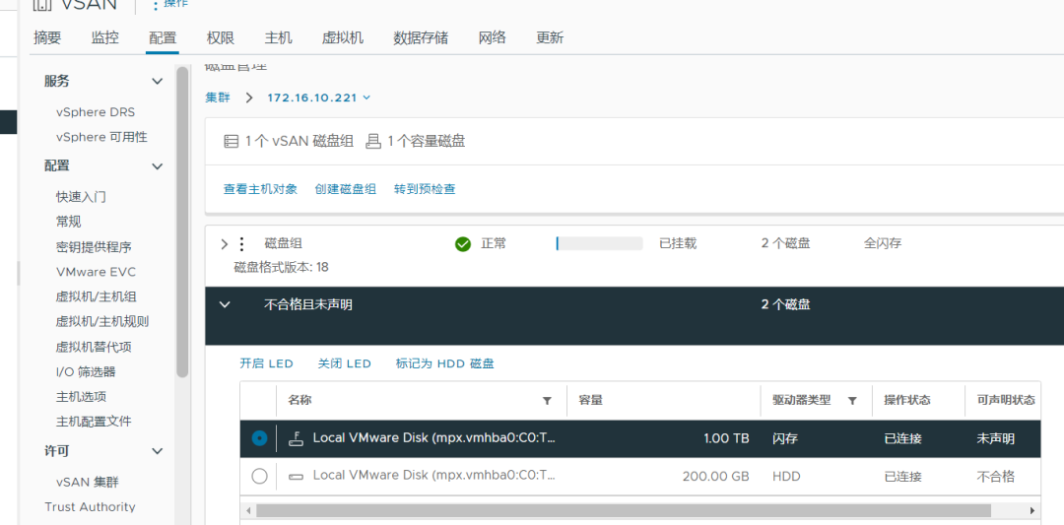Open the disk group three-dot actions menu

[x=241, y=244]
